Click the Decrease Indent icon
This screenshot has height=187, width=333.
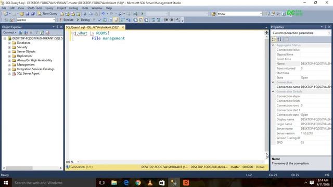166,20
